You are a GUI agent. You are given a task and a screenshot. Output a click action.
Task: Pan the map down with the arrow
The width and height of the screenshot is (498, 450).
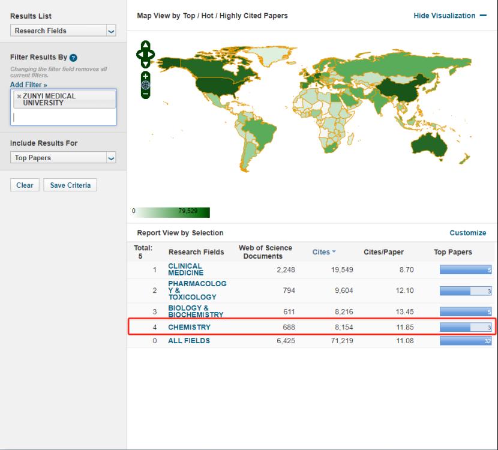(146, 64)
